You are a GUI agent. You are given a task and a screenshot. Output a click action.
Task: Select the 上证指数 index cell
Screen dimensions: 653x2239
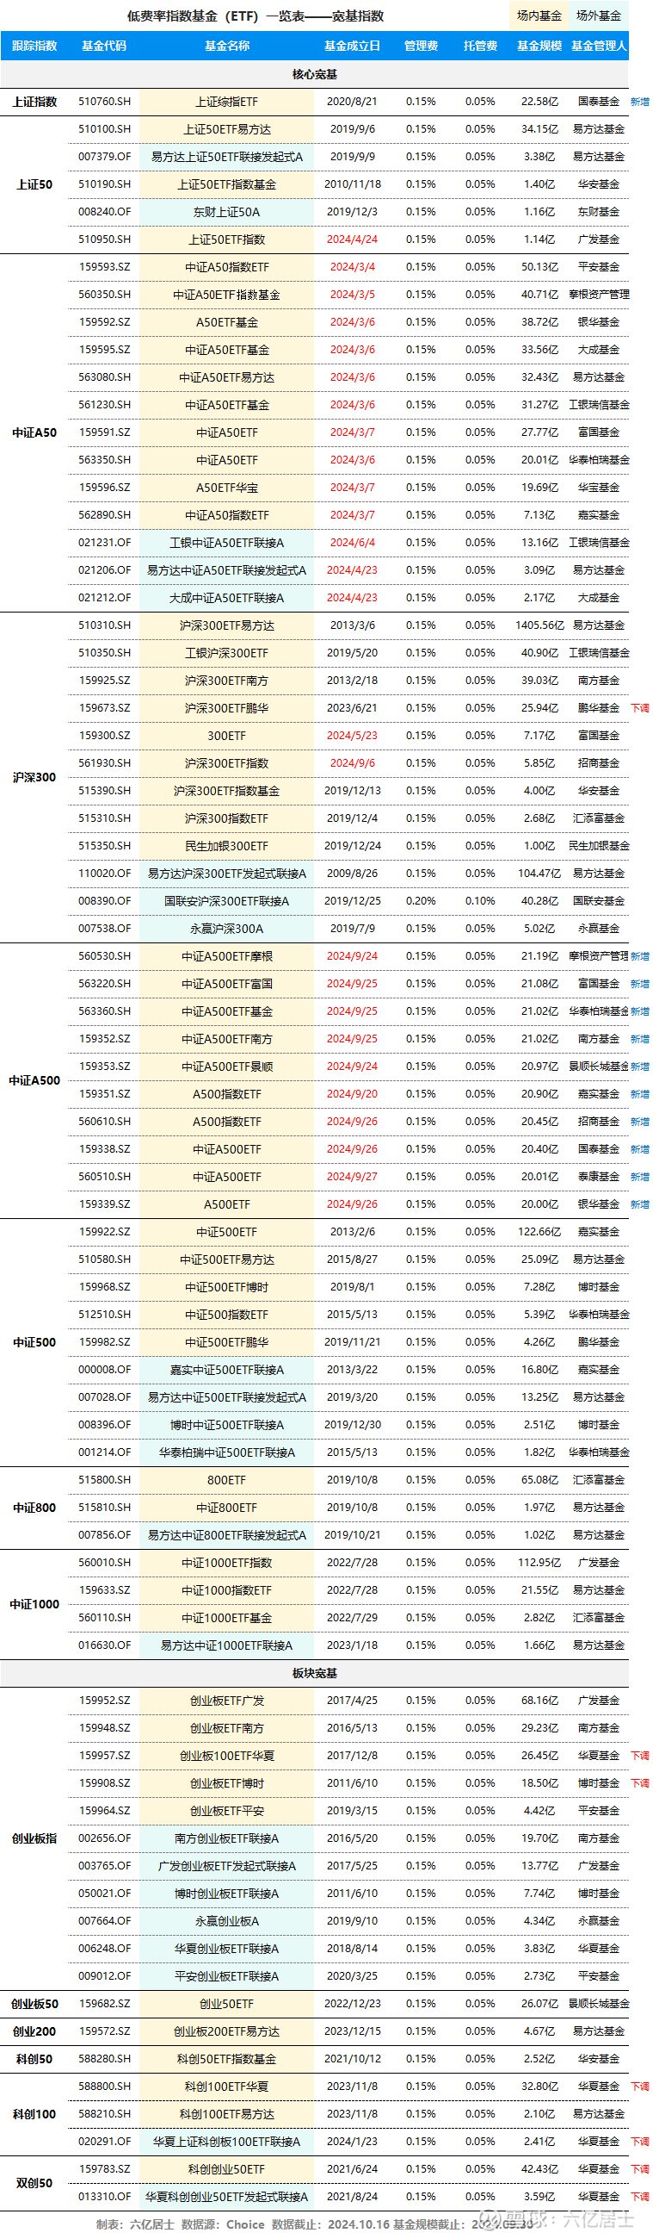34,102
